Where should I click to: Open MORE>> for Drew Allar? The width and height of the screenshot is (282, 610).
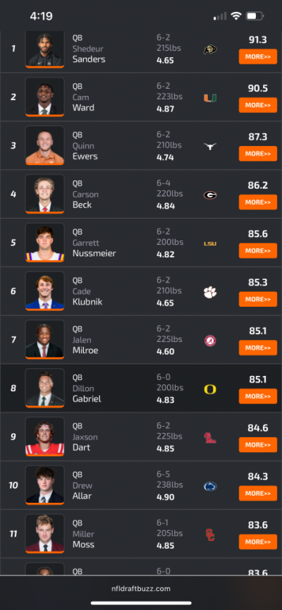click(258, 494)
